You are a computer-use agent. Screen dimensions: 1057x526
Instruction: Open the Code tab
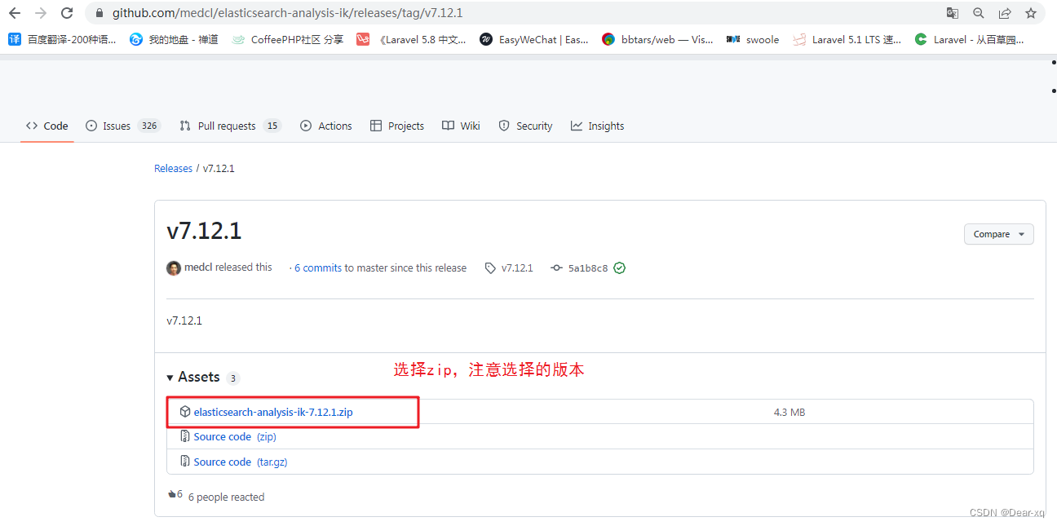click(47, 126)
